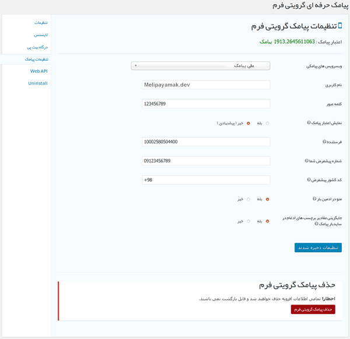The width and height of the screenshot is (350, 339).
Task: Click help icon next to نمایش اعتبار پیامک
Action: (x=309, y=123)
